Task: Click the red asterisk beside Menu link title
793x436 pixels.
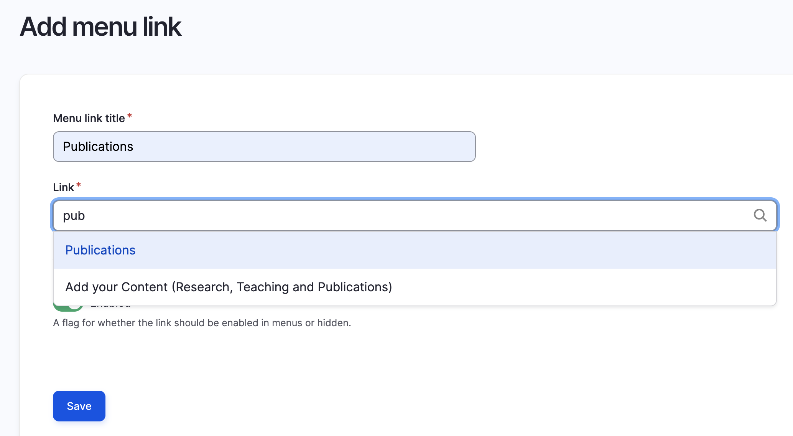Action: pos(130,116)
